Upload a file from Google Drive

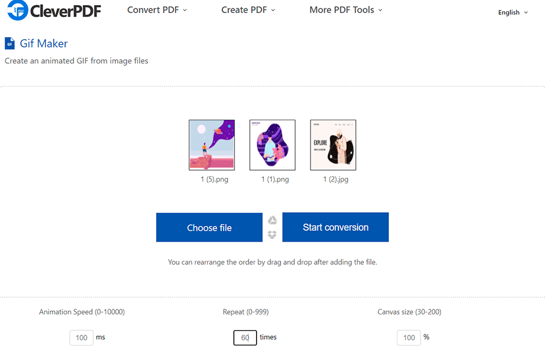[x=272, y=220]
